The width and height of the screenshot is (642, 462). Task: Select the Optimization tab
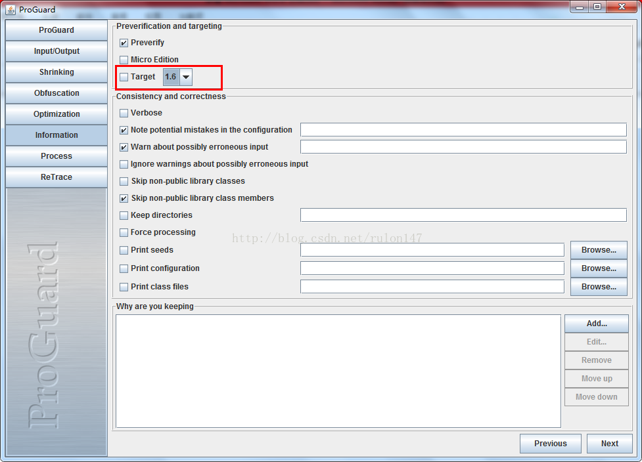[x=57, y=114]
